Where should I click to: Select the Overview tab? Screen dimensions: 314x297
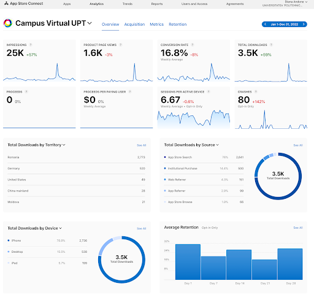110,25
